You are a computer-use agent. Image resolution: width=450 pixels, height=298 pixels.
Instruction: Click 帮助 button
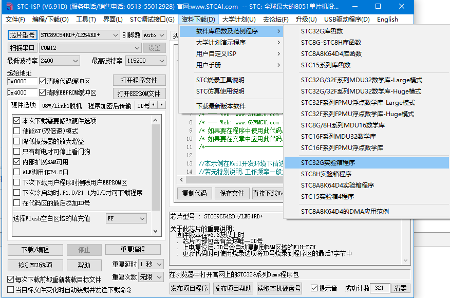[x=84, y=265]
